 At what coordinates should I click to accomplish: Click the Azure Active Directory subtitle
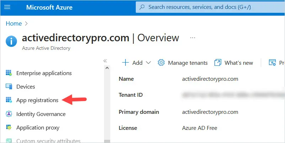pyautogui.click(x=46, y=48)
